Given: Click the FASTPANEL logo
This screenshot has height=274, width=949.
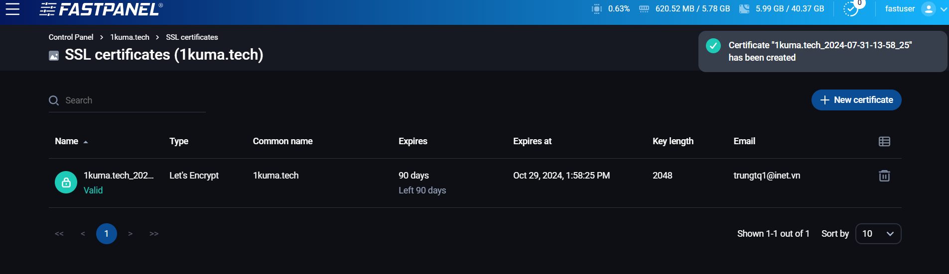Looking at the screenshot, I should pyautogui.click(x=101, y=9).
